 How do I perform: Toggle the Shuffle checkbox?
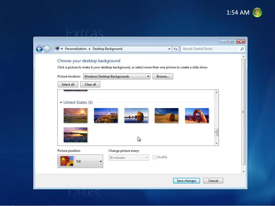tap(154, 157)
